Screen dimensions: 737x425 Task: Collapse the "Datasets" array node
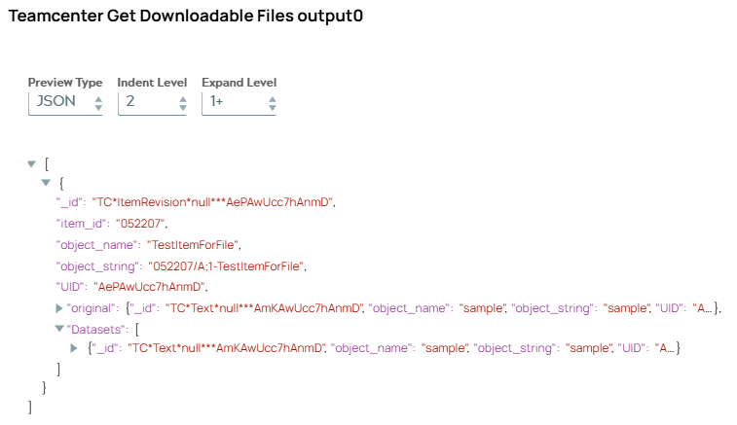59,329
